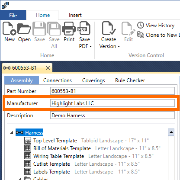The height and width of the screenshot is (180, 180).
Task: Click the View History clock icon
Action: [141, 25]
